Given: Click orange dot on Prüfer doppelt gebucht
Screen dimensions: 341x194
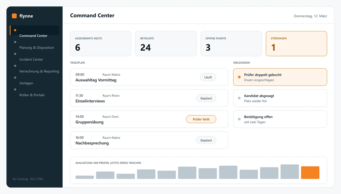Looking at the screenshot, I should pos(239,77).
